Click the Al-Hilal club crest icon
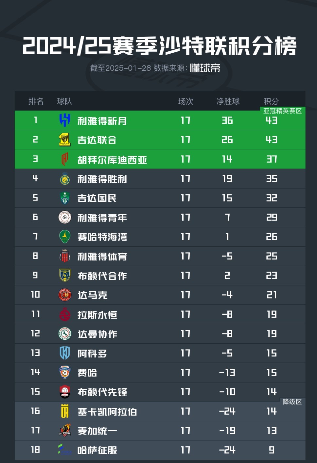The image size is (317, 463). pos(65,120)
